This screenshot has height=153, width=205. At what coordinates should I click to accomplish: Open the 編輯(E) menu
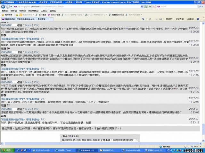[13, 11]
